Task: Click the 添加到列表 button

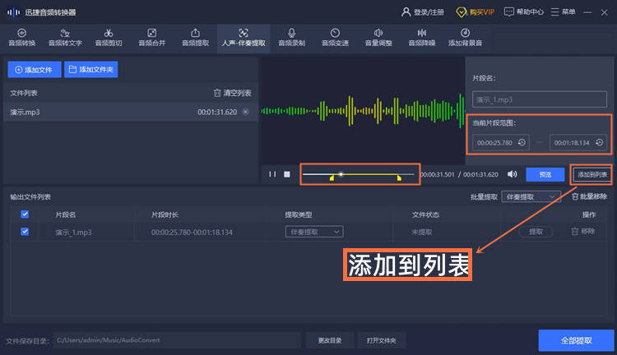Action: tap(591, 174)
